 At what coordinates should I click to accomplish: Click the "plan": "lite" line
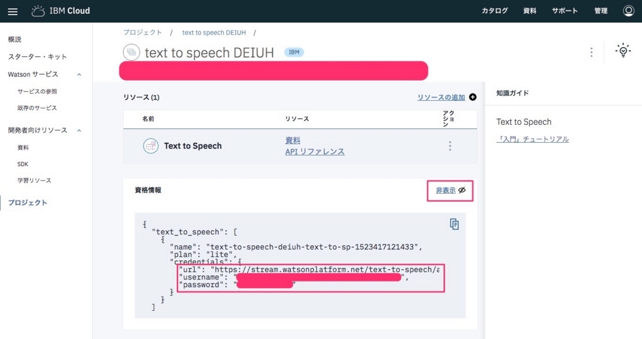pos(204,254)
